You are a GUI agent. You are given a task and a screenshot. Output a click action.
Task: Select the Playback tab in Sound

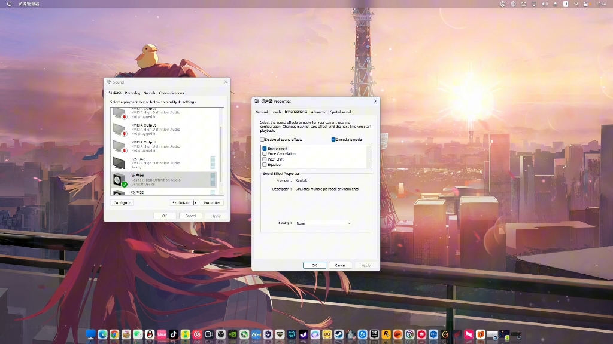click(114, 93)
